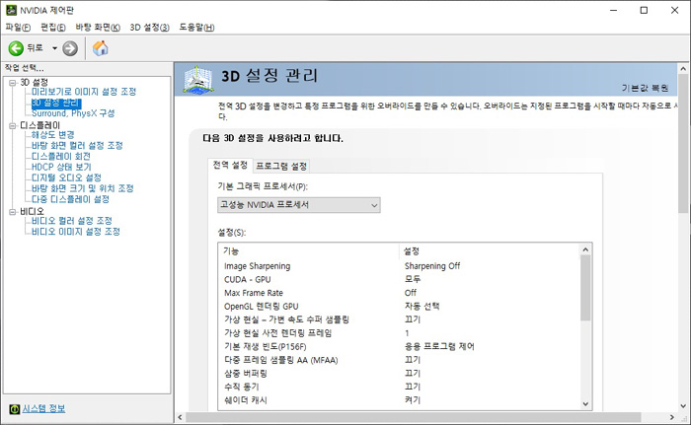This screenshot has height=425, width=691.
Task: Open the 시스템 정보 link
Action: [43, 408]
